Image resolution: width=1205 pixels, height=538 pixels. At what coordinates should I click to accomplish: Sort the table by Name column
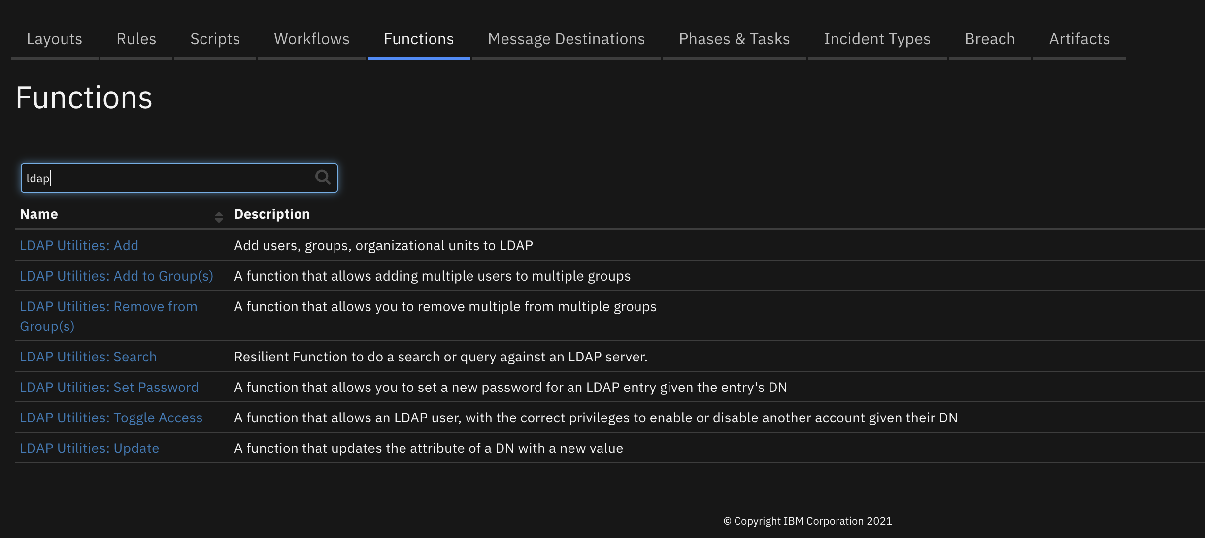pos(39,214)
